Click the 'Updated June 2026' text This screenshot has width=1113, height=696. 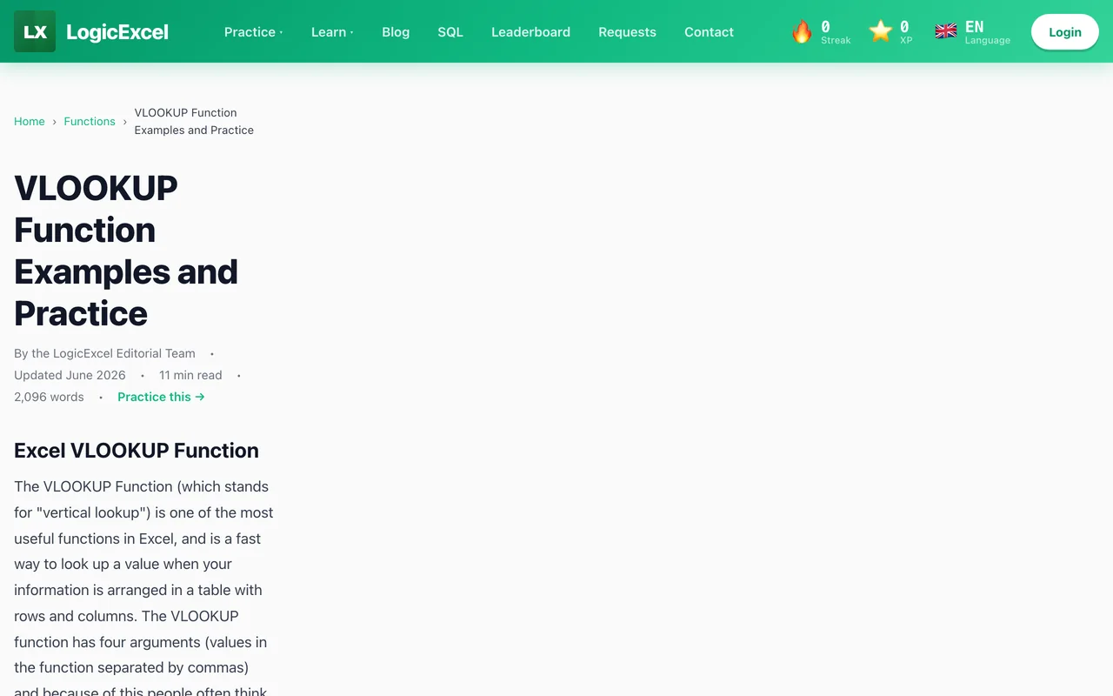point(70,375)
